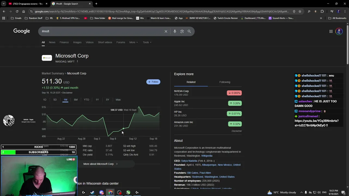Click the address bar URL

(162, 11)
